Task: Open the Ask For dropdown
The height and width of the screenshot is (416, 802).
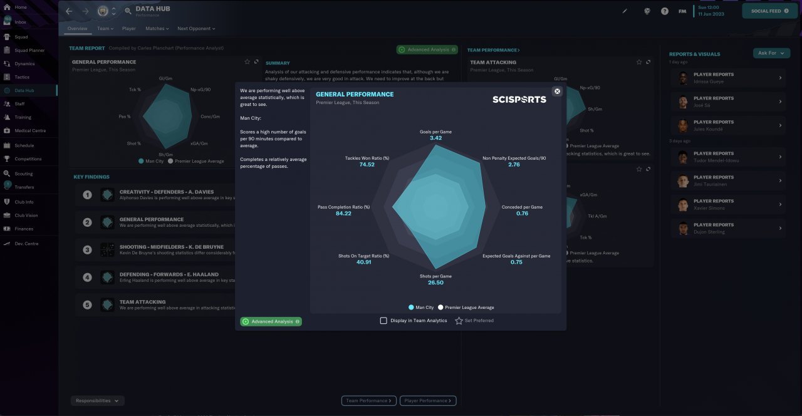Action: [x=771, y=53]
